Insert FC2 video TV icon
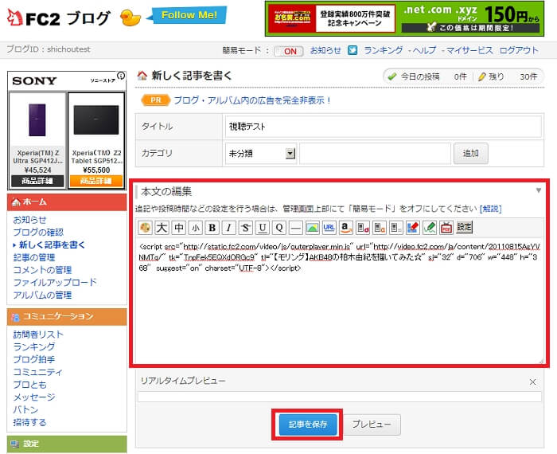 446,228
